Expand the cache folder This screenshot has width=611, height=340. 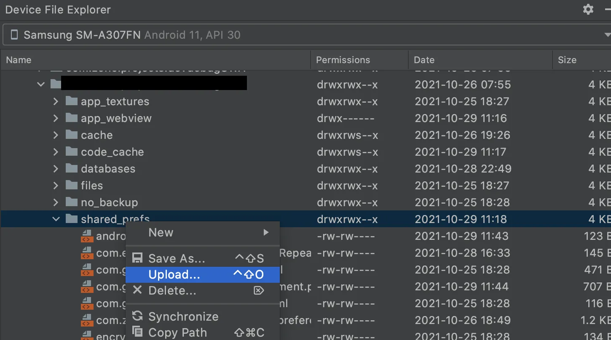pyautogui.click(x=56, y=135)
